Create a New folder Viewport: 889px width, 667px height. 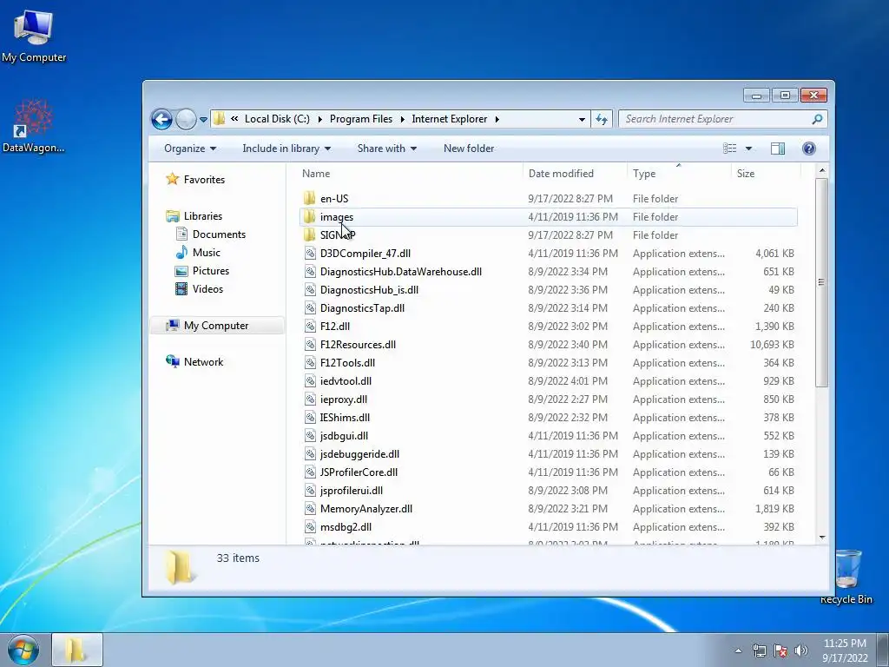pyautogui.click(x=469, y=149)
